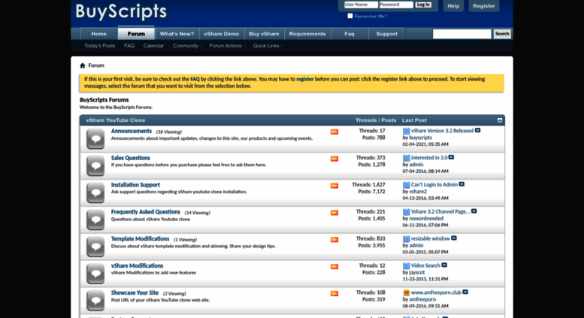This screenshot has height=318, width=584.
Task: Click the Help button
Action: tap(453, 6)
